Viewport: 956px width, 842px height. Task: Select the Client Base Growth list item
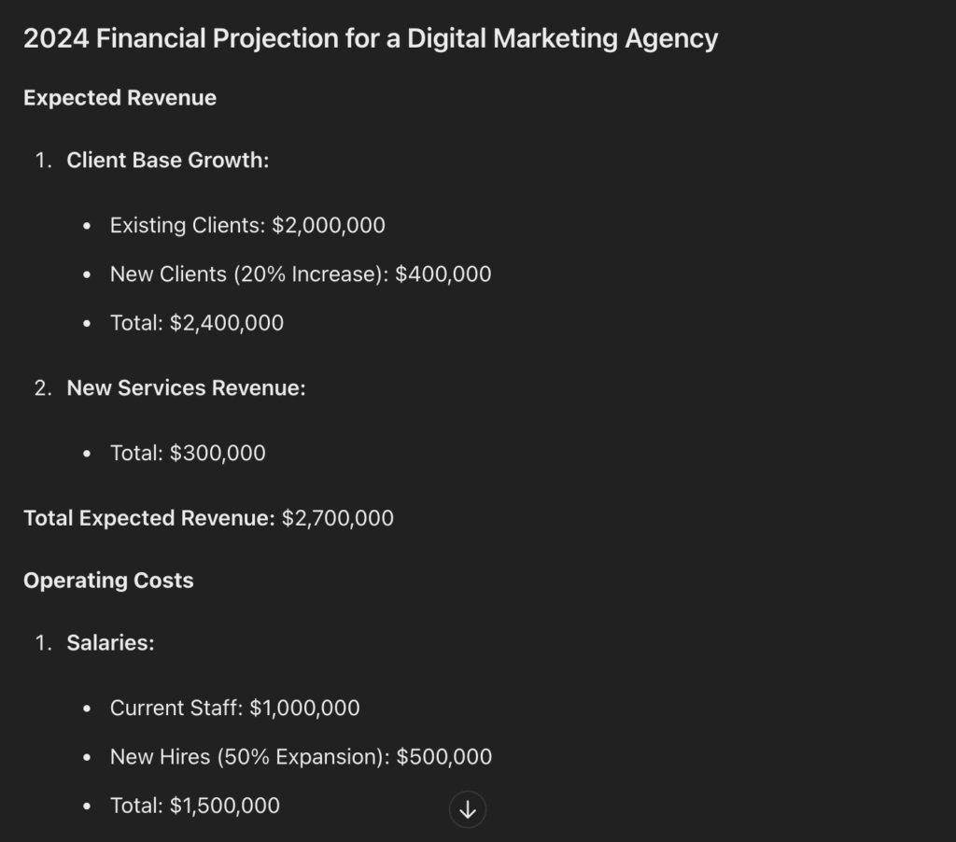click(x=167, y=161)
